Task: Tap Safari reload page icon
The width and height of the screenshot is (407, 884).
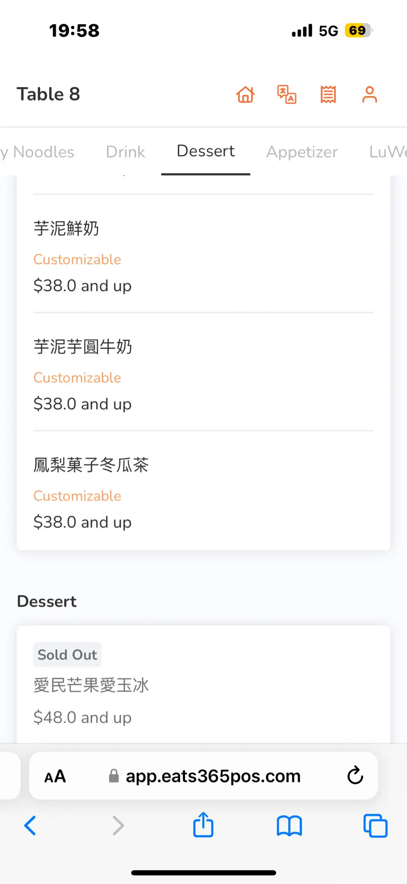Action: pos(355,775)
